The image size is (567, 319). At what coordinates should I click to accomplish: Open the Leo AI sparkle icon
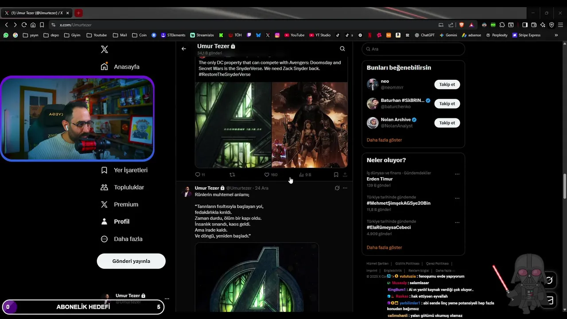[543, 25]
